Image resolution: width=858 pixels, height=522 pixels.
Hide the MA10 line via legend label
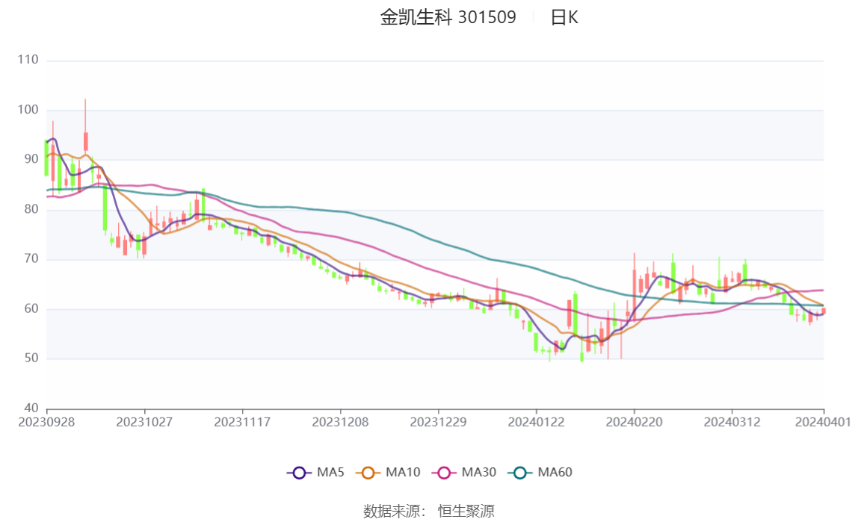(x=403, y=472)
